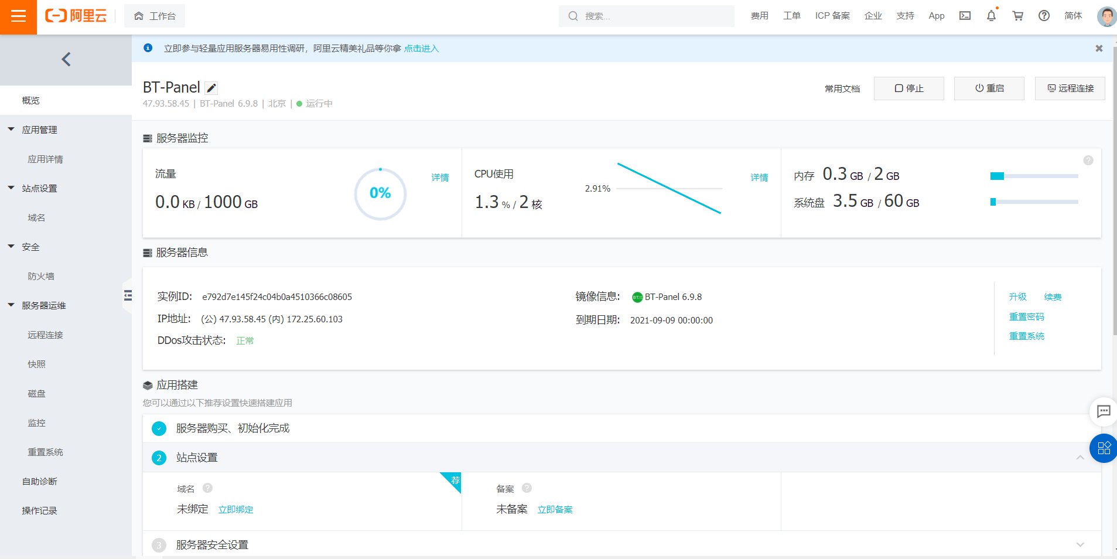Open 详情 for traffic usage
Image resolution: width=1117 pixels, height=559 pixels.
coord(440,178)
